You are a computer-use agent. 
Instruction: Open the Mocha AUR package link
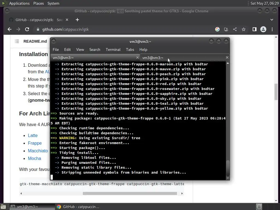pos(34,159)
